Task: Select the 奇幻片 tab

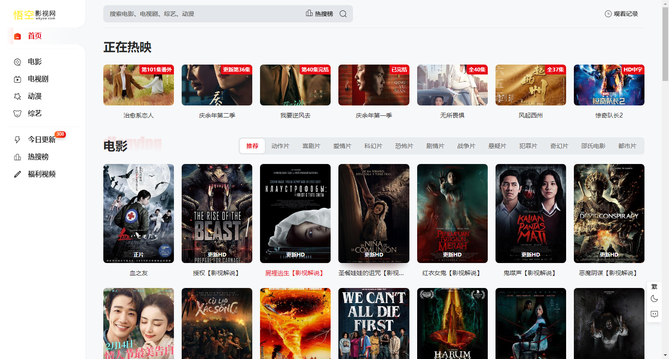Action: pyautogui.click(x=559, y=146)
